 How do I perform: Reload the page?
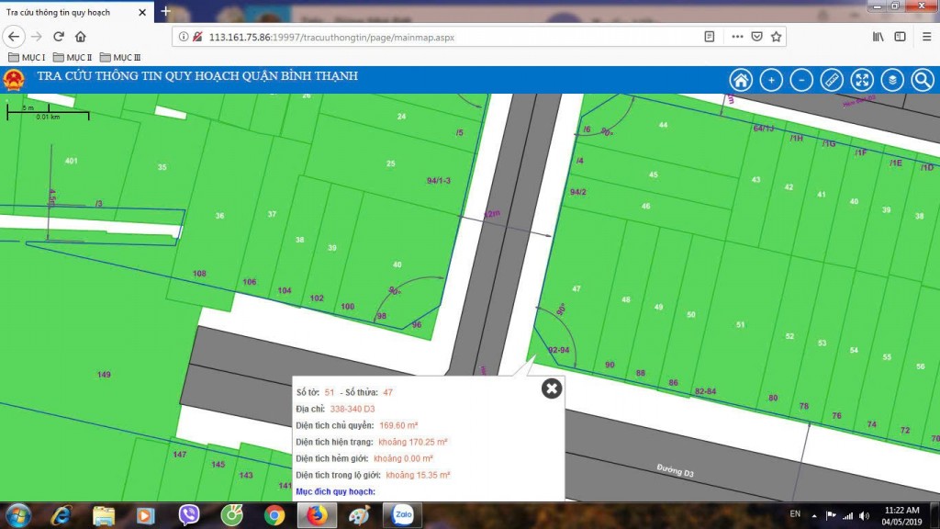pos(58,37)
